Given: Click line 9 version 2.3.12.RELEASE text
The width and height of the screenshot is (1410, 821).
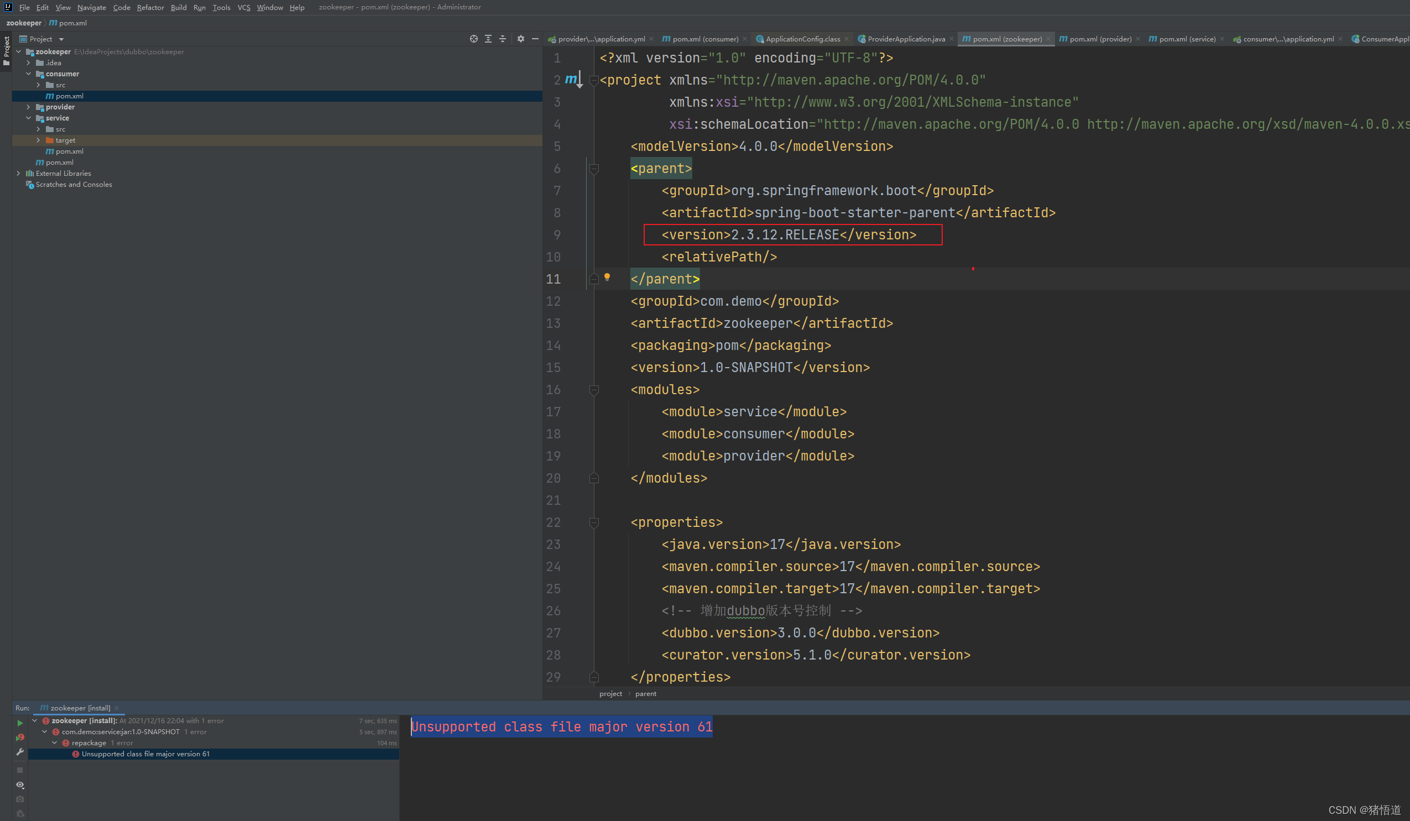Looking at the screenshot, I should click(789, 235).
